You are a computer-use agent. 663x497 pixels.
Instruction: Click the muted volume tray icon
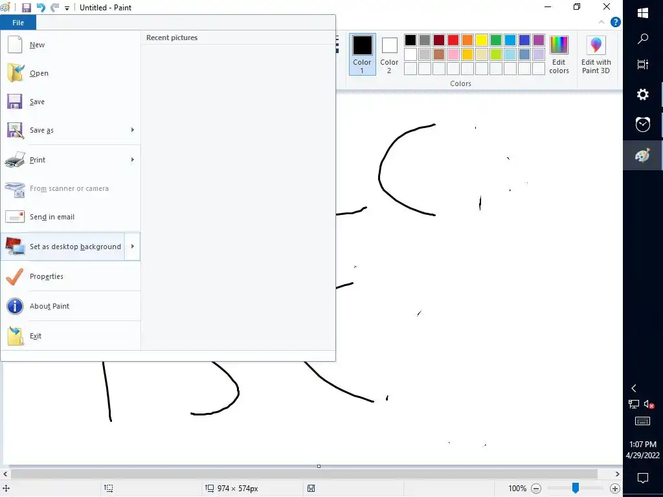pyautogui.click(x=649, y=404)
